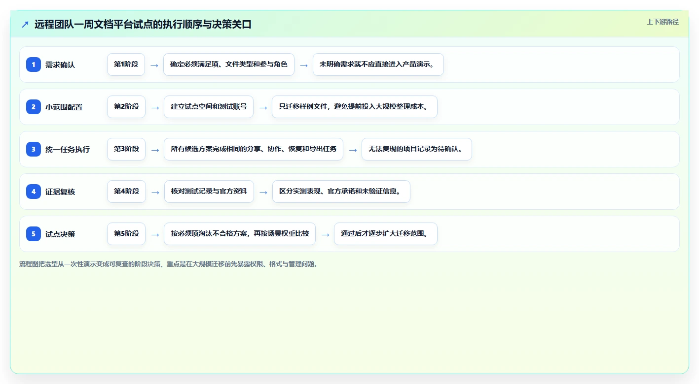This screenshot has width=699, height=384.
Task: Click the 只迁移样例文件，避免提前投入大规模整理成本 box
Action: pos(355,107)
